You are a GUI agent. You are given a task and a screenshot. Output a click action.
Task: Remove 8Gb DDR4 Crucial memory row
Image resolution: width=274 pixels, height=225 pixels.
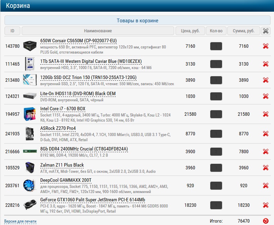coord(266,151)
